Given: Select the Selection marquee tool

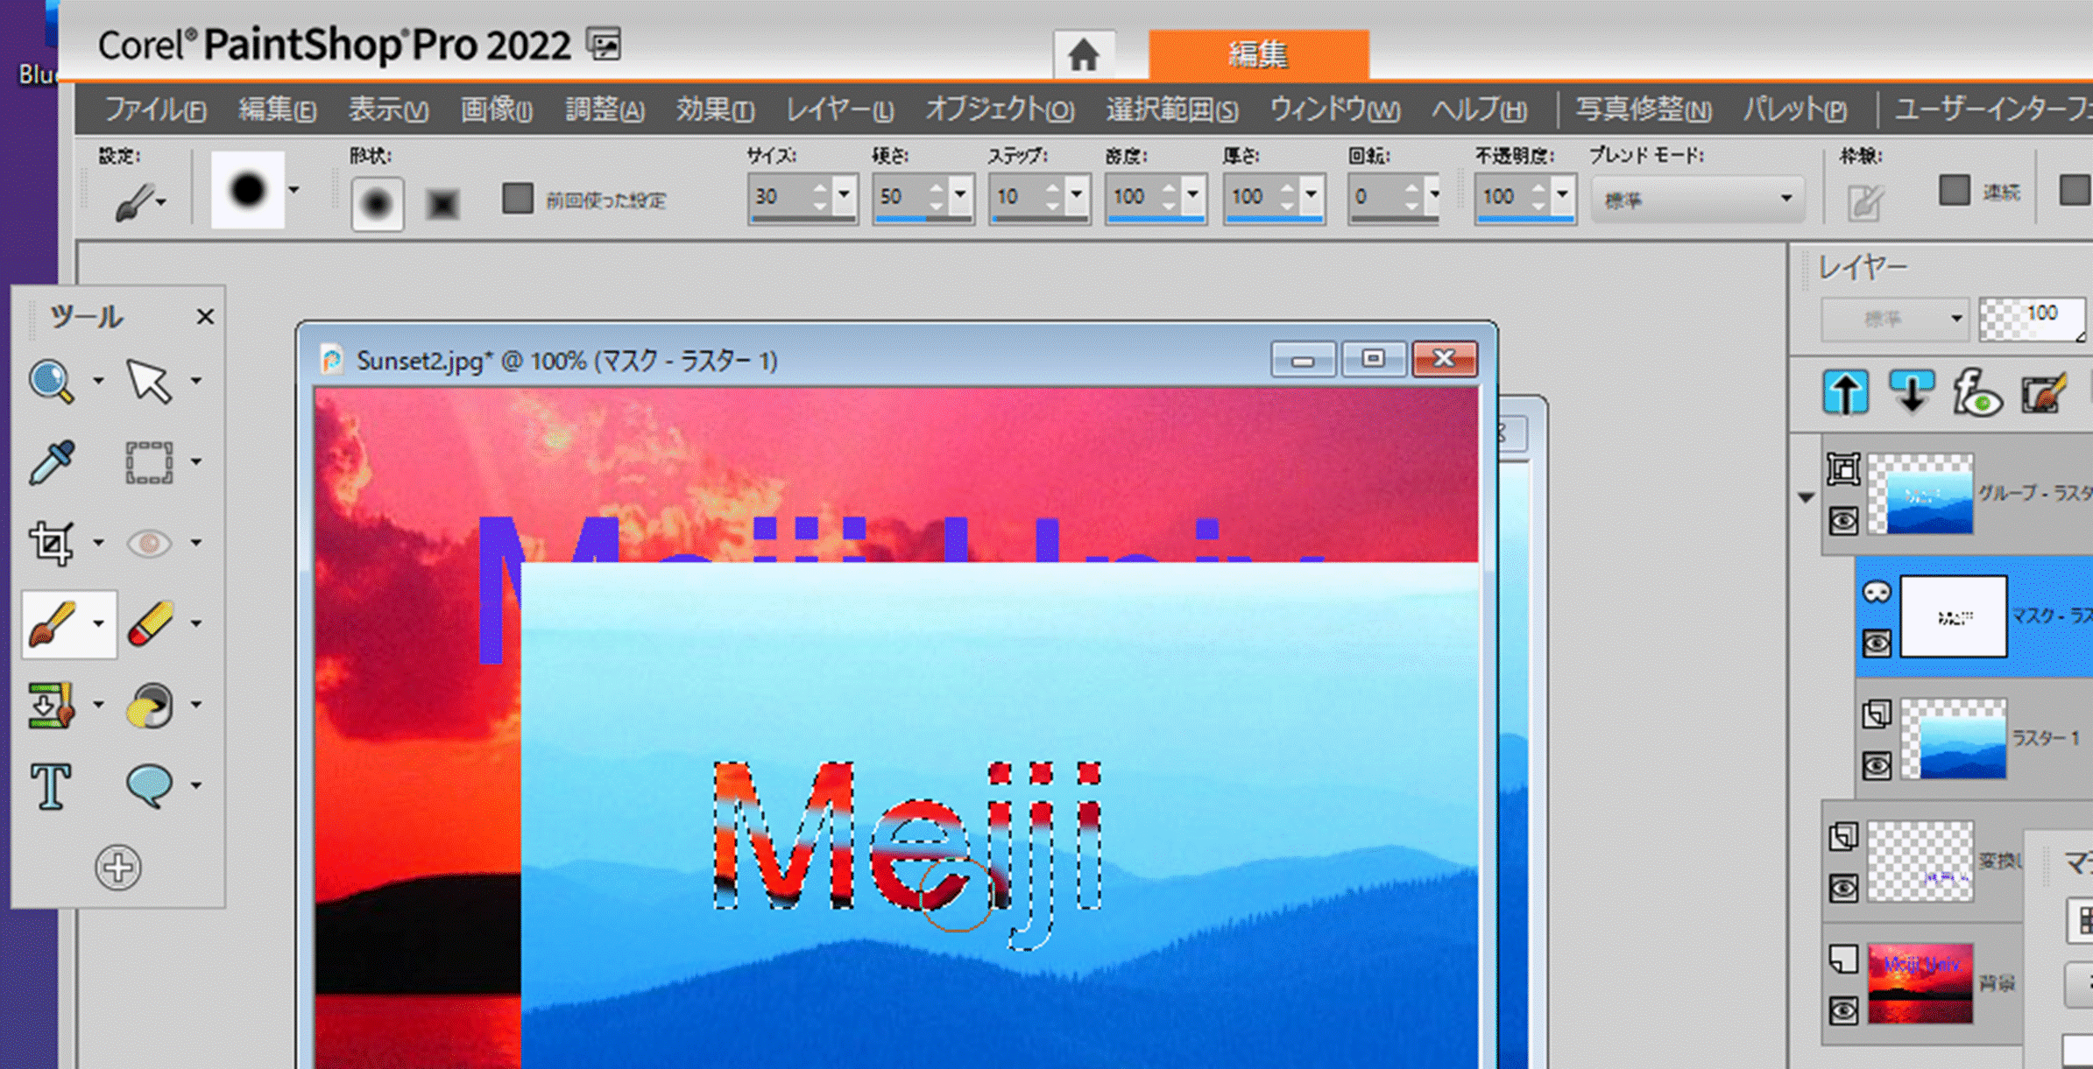Looking at the screenshot, I should click(148, 461).
